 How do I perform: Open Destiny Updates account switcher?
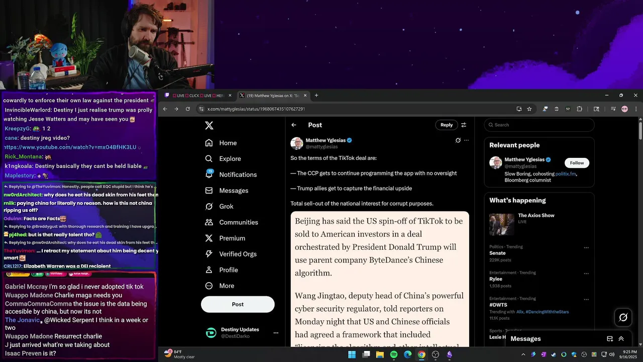tap(242, 332)
